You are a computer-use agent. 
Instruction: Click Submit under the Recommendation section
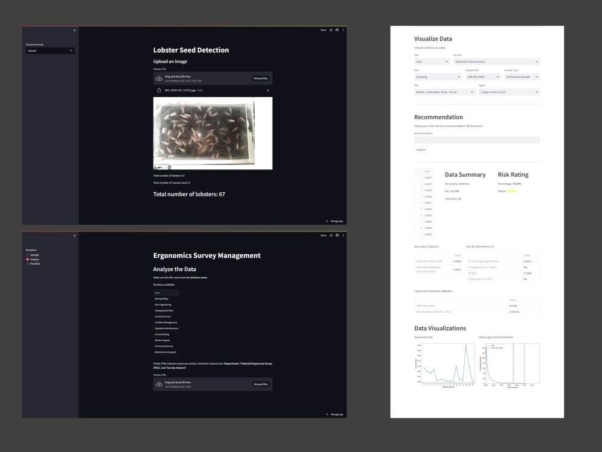point(420,149)
